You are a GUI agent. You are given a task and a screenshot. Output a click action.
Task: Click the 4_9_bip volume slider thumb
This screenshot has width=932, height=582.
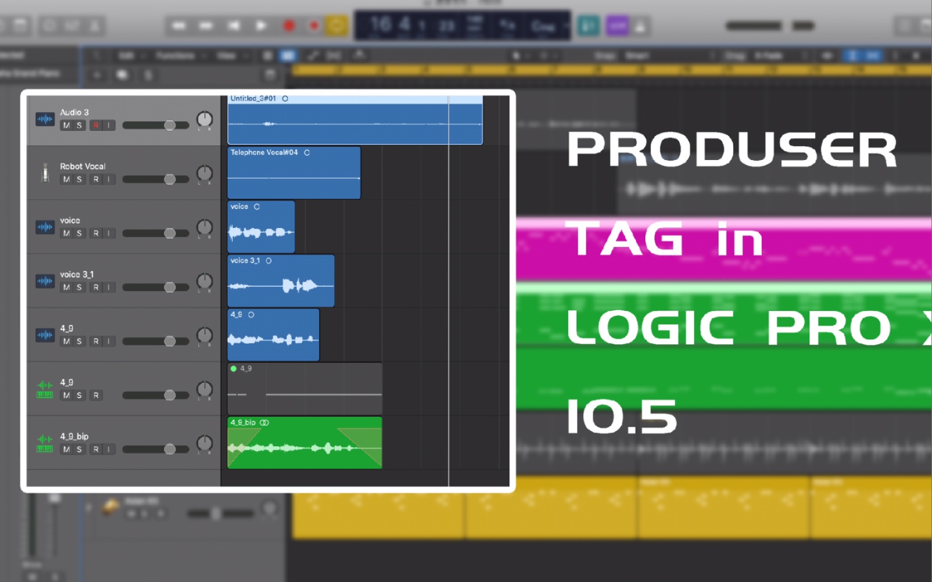170,449
